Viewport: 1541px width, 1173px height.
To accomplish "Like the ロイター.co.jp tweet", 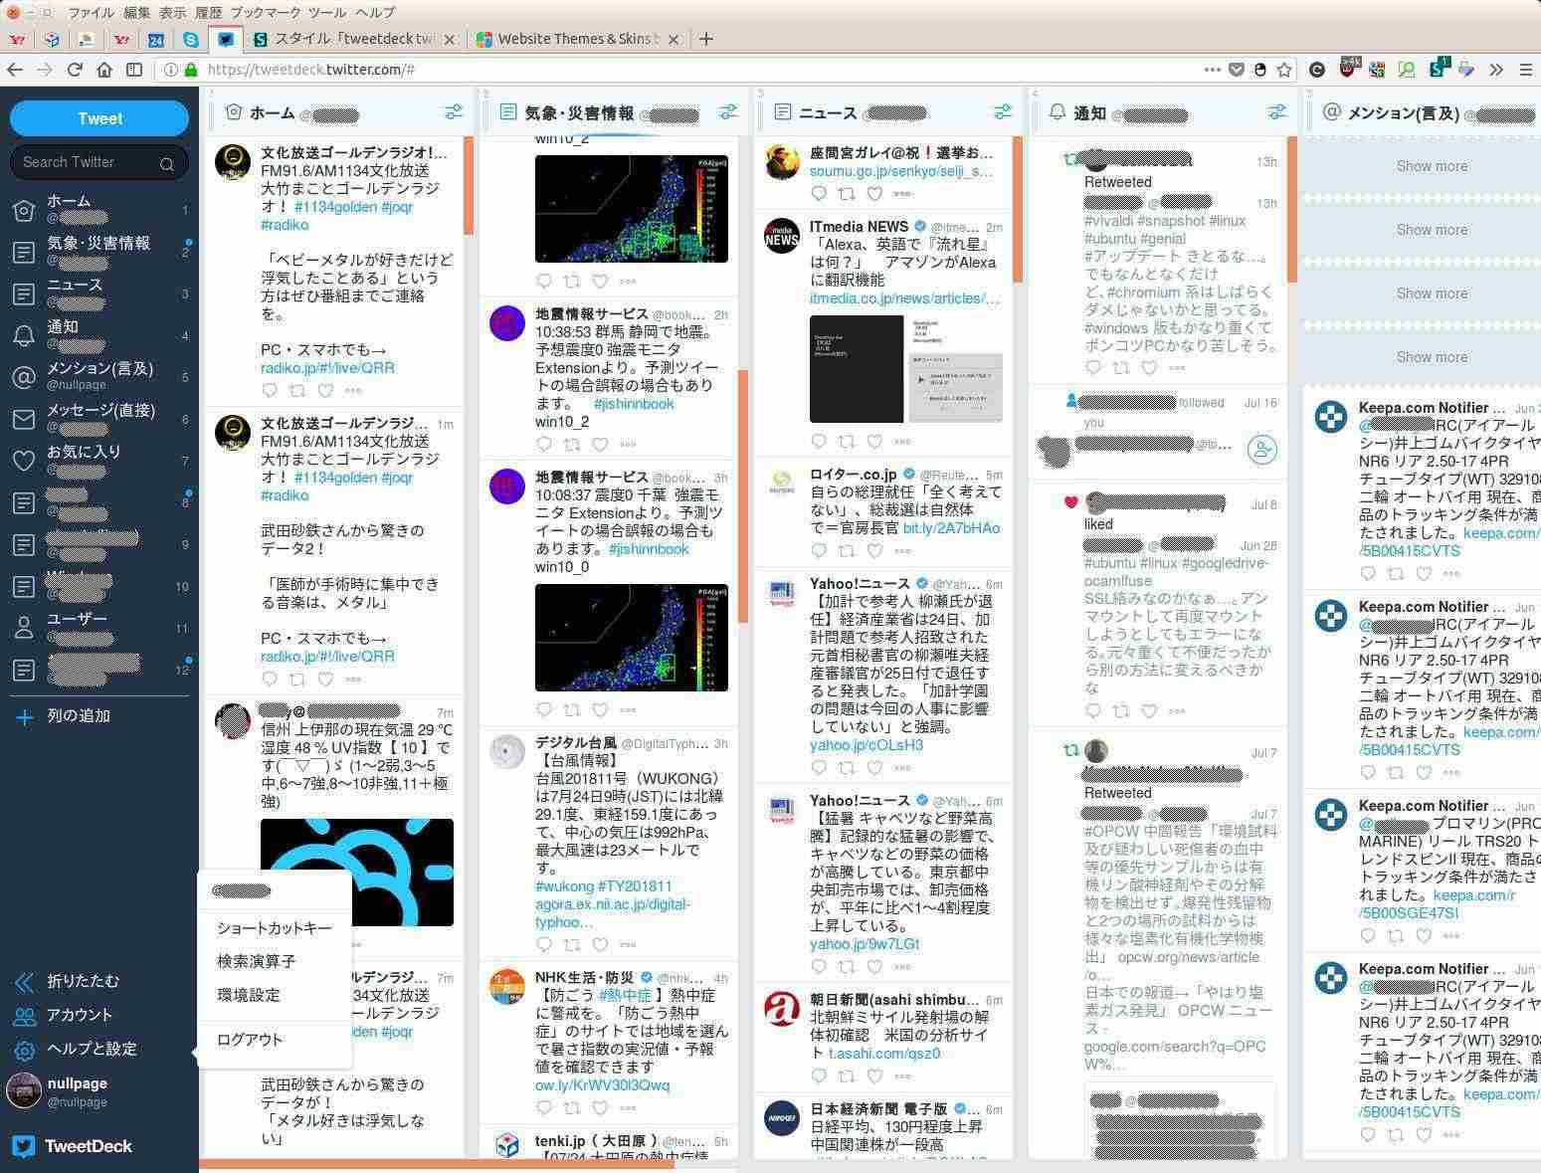I will click(874, 550).
